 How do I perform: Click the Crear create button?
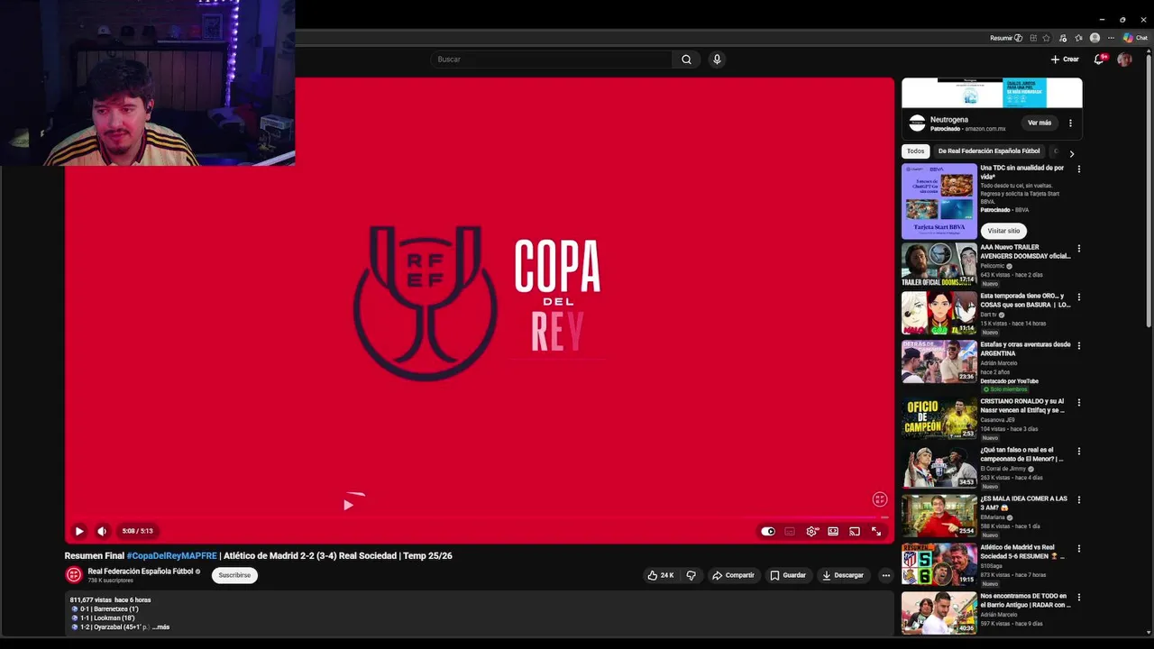pos(1065,59)
